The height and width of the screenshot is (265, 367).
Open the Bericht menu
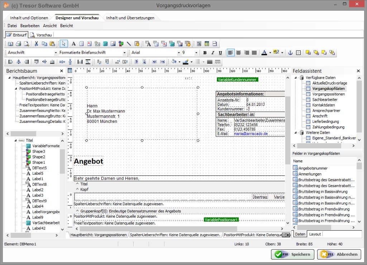click(x=66, y=26)
